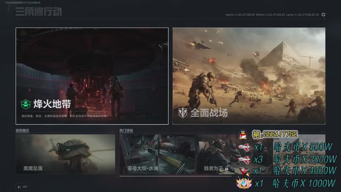Click the AppVer 1.101.37108.30 version text
Viewport: 341px width, 192px height.
pyautogui.click(x=240, y=15)
